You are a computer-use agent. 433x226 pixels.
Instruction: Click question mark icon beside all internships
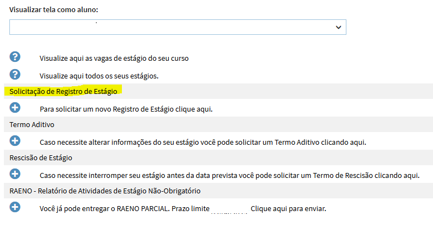tap(15, 75)
